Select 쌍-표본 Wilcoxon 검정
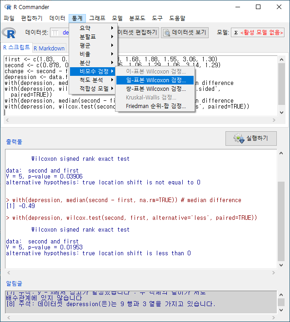 coord(155,89)
